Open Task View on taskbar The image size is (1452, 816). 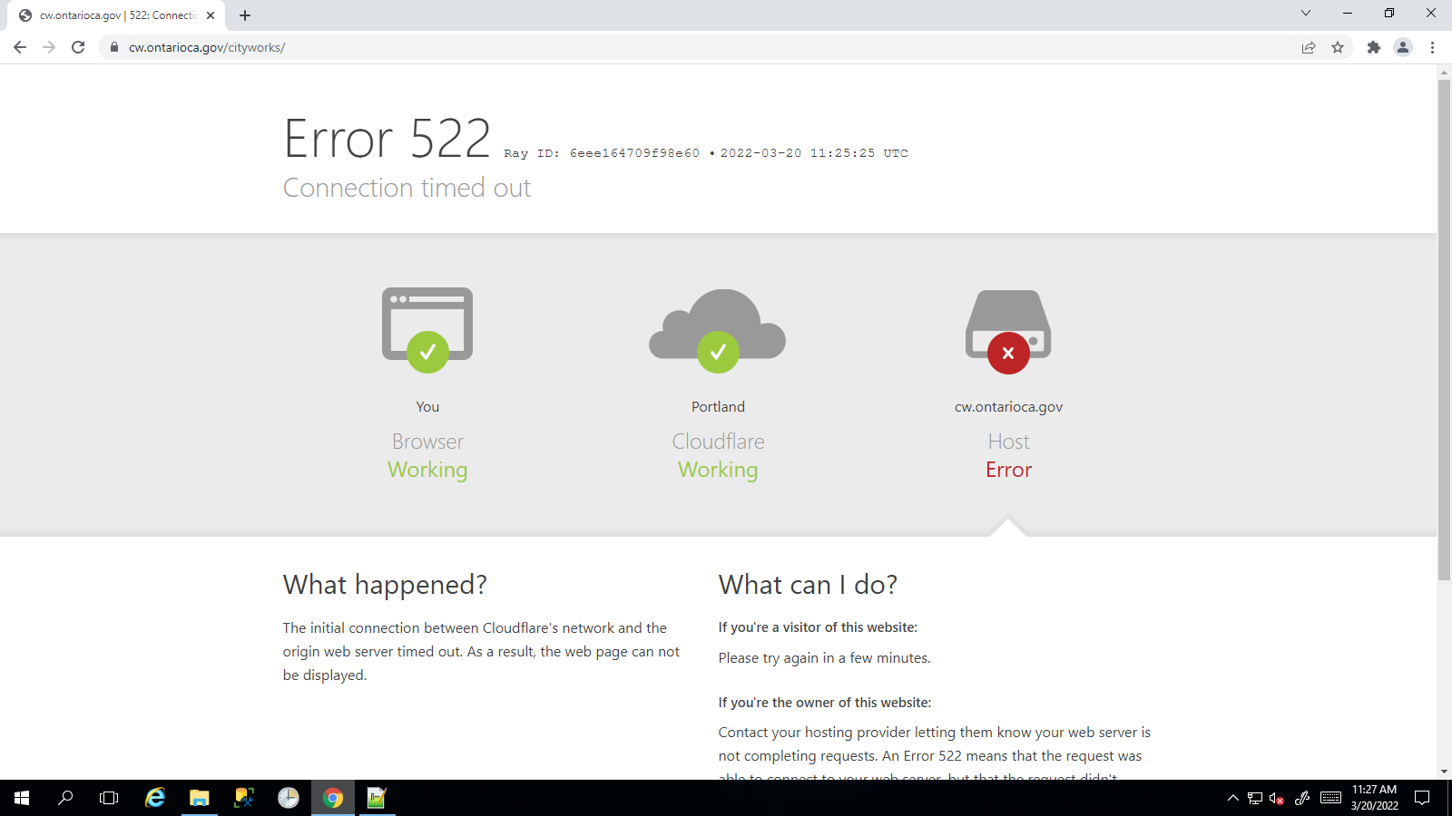(109, 798)
